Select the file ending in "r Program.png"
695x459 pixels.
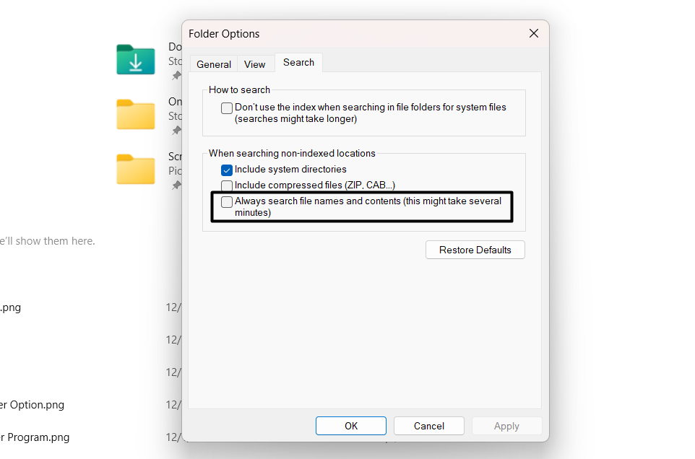[35, 437]
